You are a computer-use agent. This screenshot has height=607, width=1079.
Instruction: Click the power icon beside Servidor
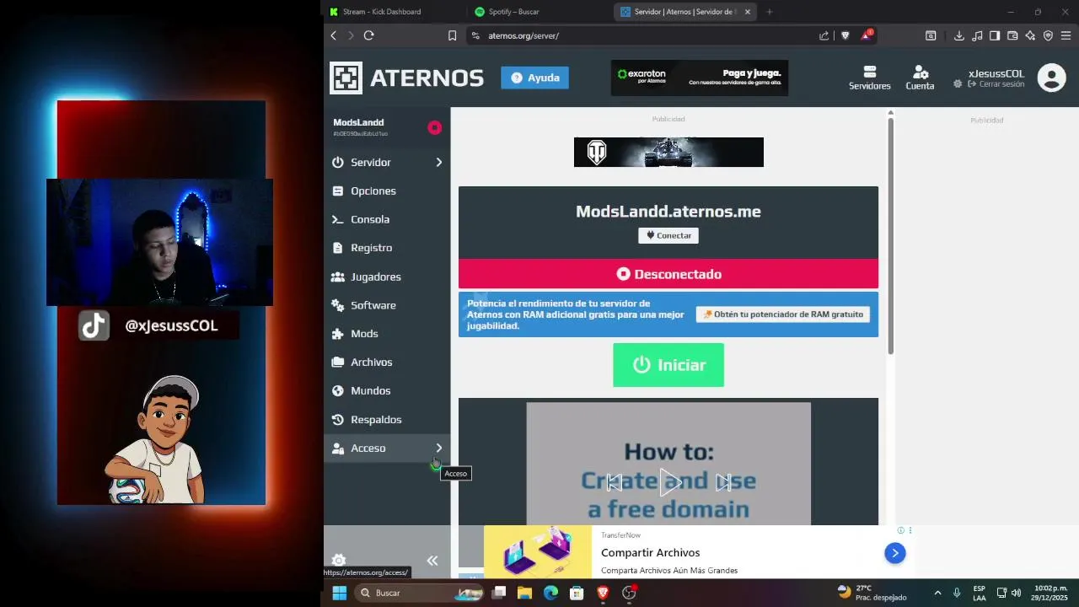(338, 162)
